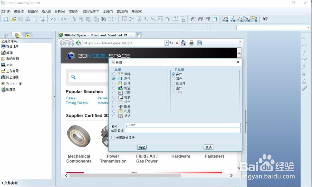Select the 报告 report type radio
This screenshot has width=312, height=187.
tap(114, 102)
